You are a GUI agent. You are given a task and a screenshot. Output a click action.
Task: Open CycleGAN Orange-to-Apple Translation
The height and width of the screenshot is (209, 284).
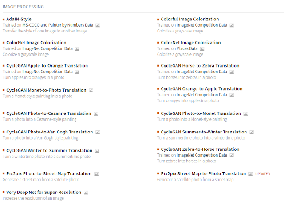click(201, 89)
